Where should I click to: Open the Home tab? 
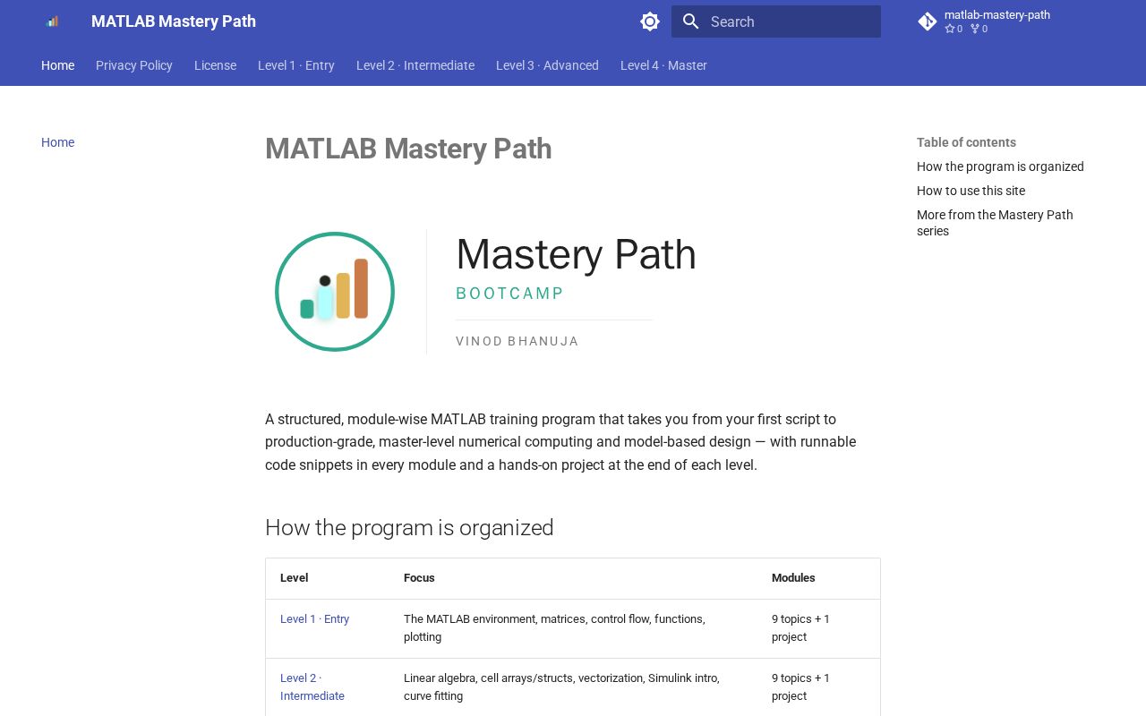[58, 65]
